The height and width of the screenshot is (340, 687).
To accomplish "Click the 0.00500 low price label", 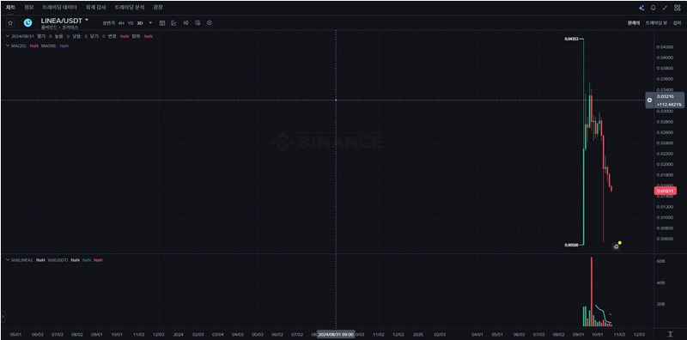I will [x=571, y=245].
